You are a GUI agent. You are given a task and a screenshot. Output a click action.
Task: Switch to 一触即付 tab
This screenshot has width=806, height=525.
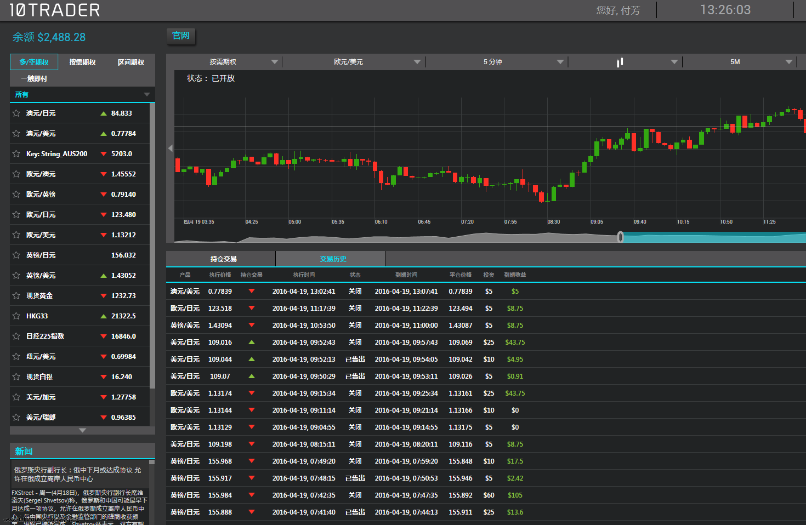[x=34, y=78]
